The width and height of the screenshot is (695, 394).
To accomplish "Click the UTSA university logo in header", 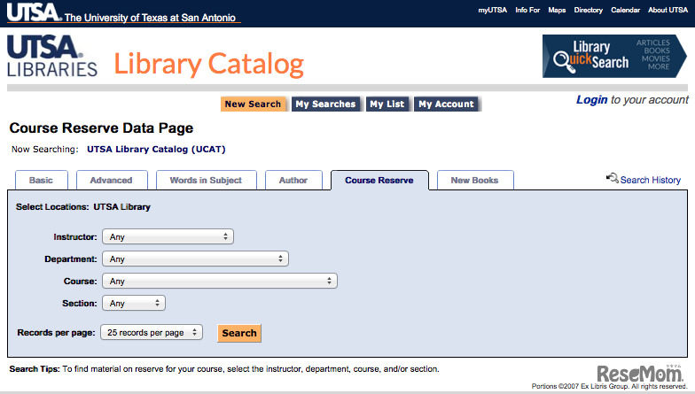I will [32, 12].
